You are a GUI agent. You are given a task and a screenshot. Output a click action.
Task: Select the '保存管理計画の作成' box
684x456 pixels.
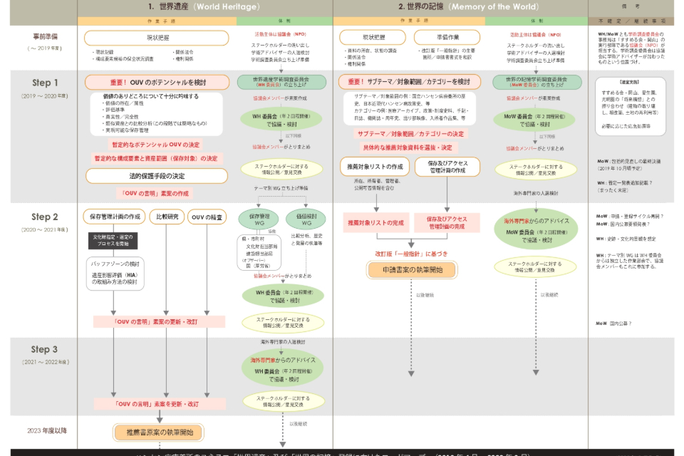point(115,217)
